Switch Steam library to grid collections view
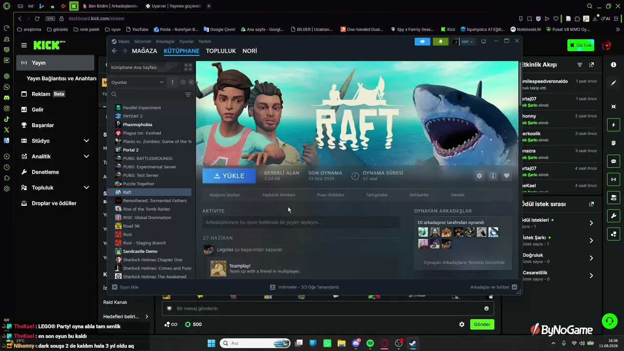This screenshot has height=351, width=624. coord(188,67)
